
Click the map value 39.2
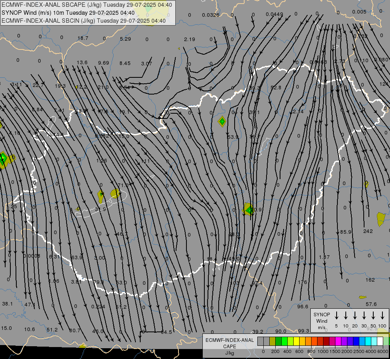click(x=258, y=331)
